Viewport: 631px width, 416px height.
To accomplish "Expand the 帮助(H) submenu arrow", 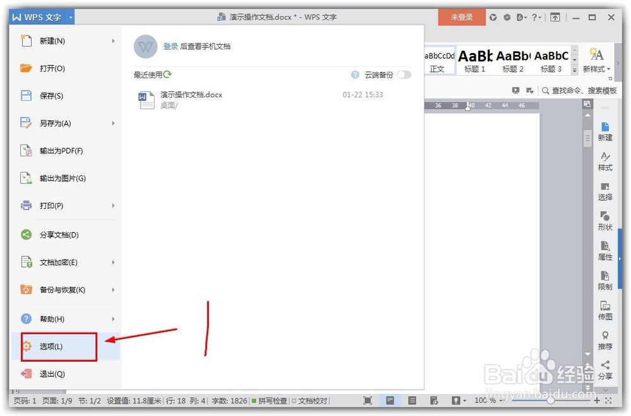I will [113, 319].
